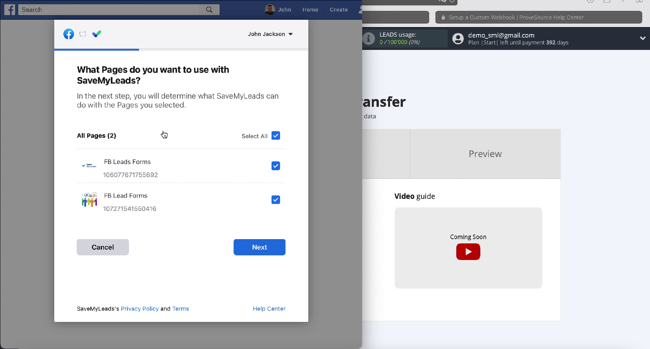Uncheck the FB Leads Forms page checkbox

(275, 166)
